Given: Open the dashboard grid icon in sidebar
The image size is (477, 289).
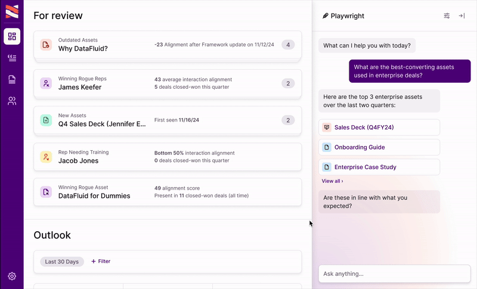Looking at the screenshot, I should point(12,37).
